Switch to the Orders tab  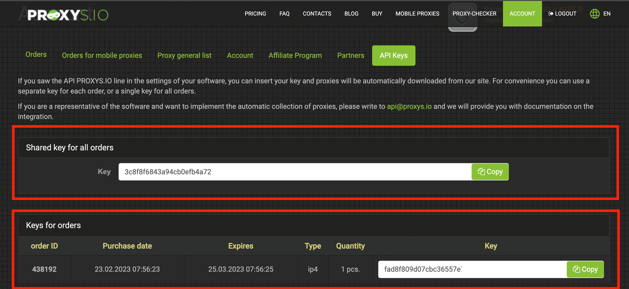(x=36, y=55)
